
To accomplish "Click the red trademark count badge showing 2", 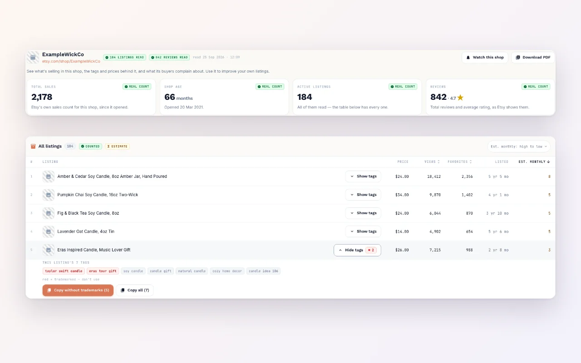I will pyautogui.click(x=371, y=250).
